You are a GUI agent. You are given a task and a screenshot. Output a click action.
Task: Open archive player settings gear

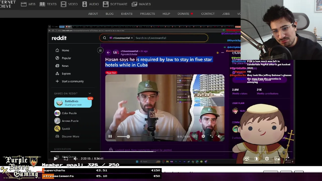click(267, 159)
